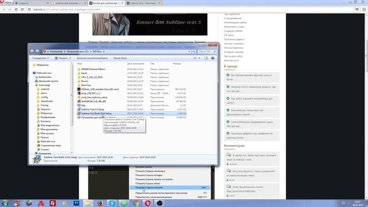Select Домашняя группа in navigation tree
The height and width of the screenshot is (207, 368).
pyautogui.click(x=48, y=81)
